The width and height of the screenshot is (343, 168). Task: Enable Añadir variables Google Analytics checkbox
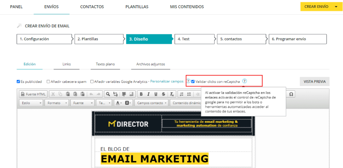pyautogui.click(x=92, y=82)
